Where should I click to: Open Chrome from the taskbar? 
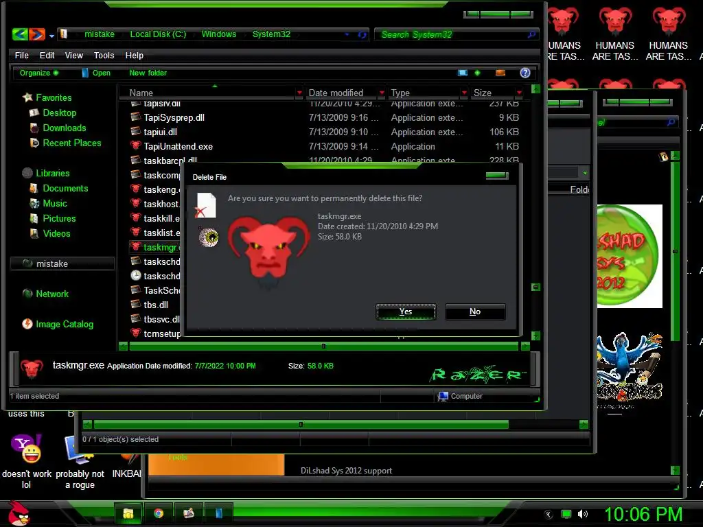point(159,513)
